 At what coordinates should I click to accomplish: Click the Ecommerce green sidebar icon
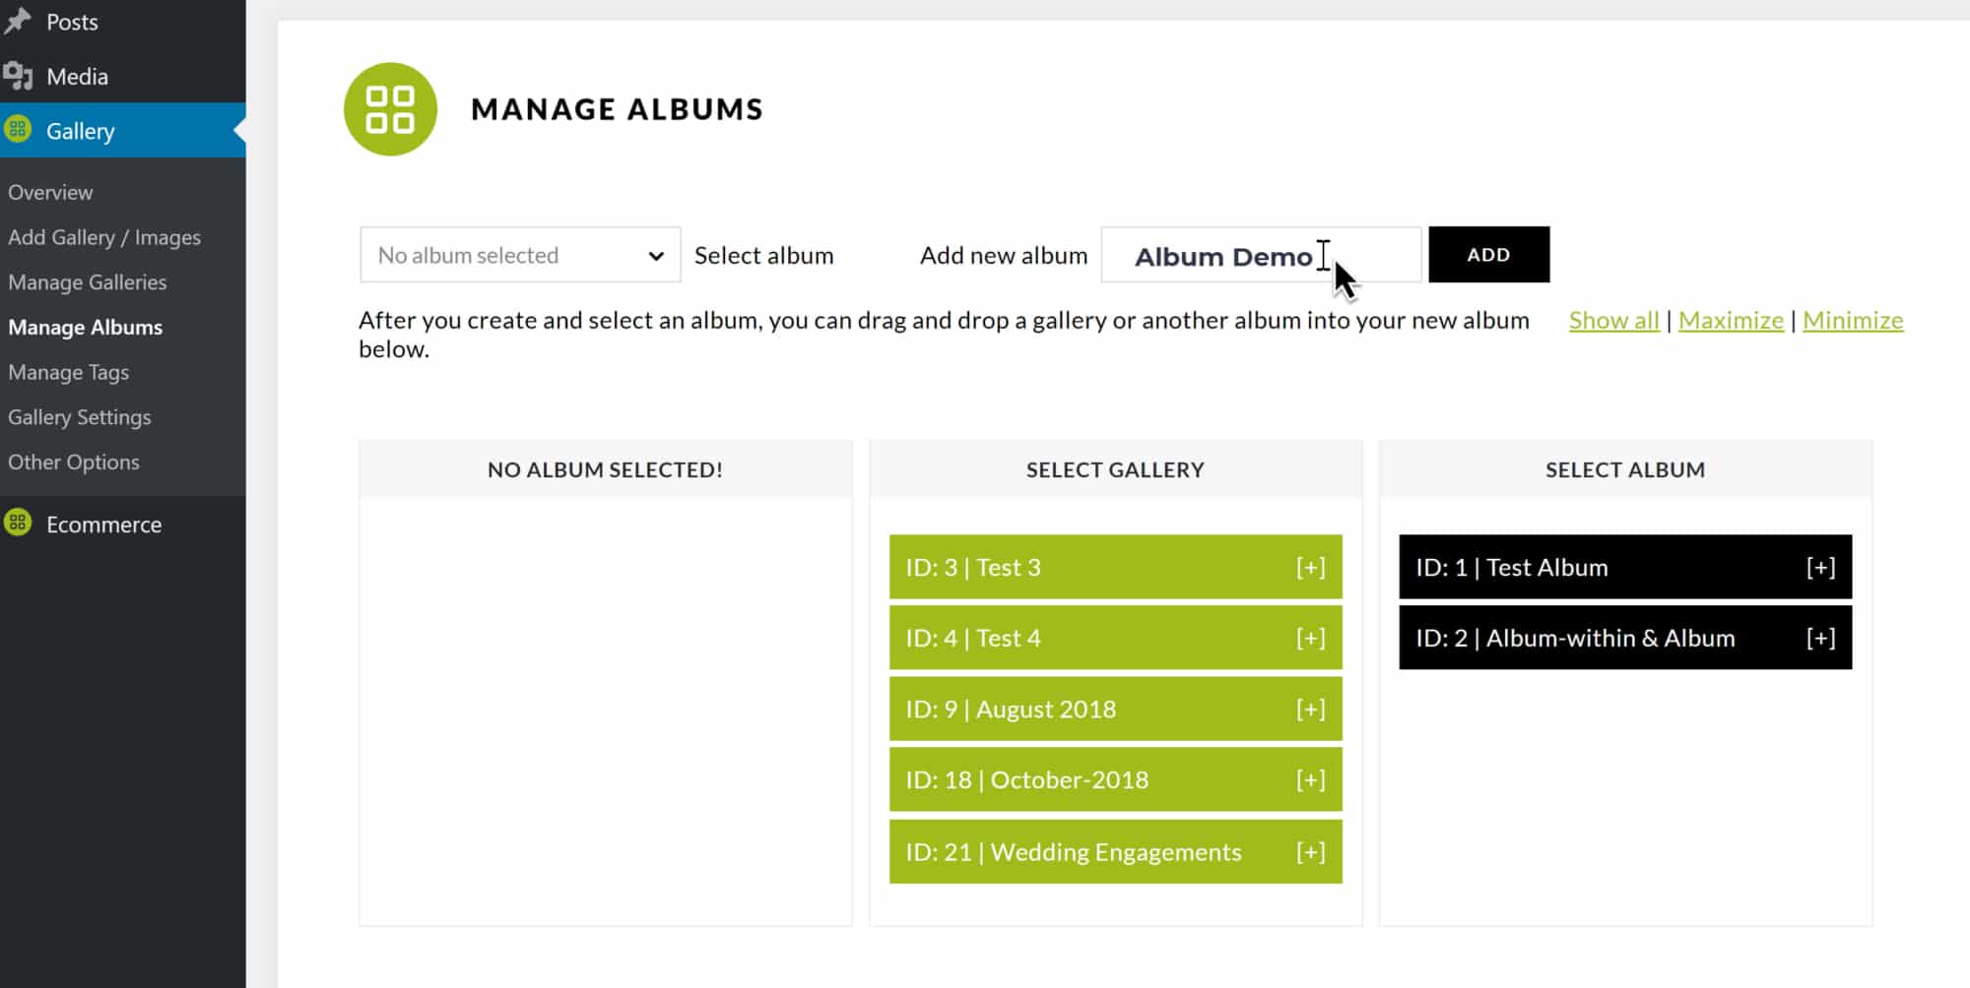[18, 523]
